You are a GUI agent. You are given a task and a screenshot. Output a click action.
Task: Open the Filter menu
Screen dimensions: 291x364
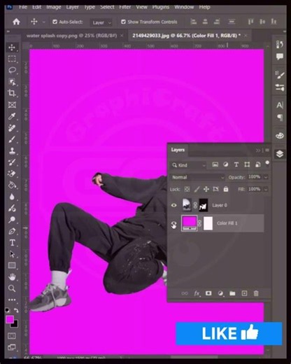[x=125, y=7]
